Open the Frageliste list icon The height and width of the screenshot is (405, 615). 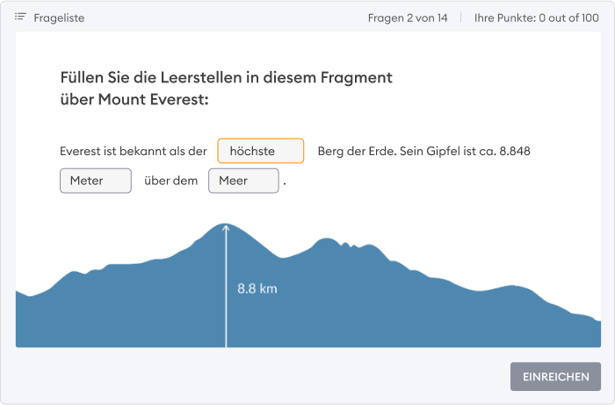(20, 17)
